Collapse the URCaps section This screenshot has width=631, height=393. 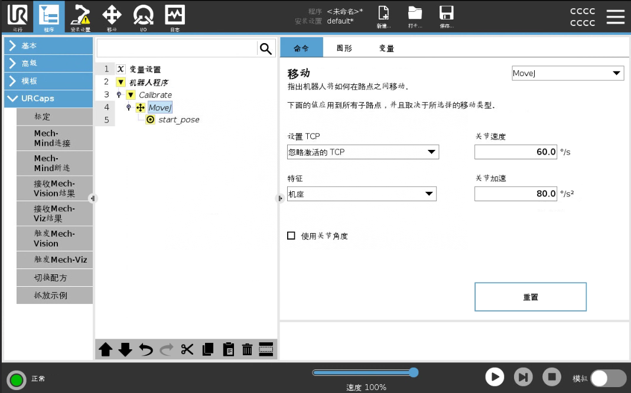[x=48, y=99]
